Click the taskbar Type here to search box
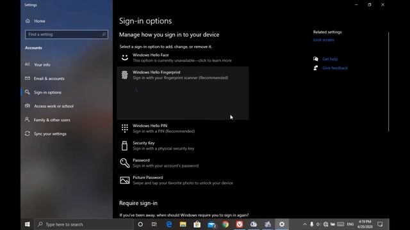This screenshot has height=230, width=410. click(84, 224)
